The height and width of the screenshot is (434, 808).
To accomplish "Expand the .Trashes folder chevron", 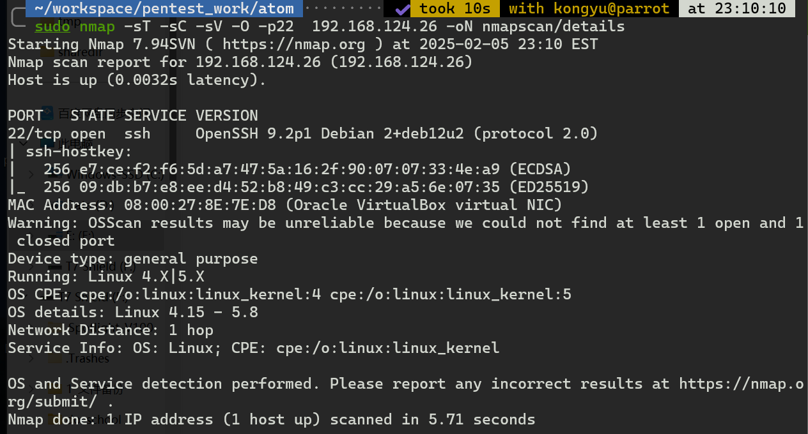I will click(30, 358).
